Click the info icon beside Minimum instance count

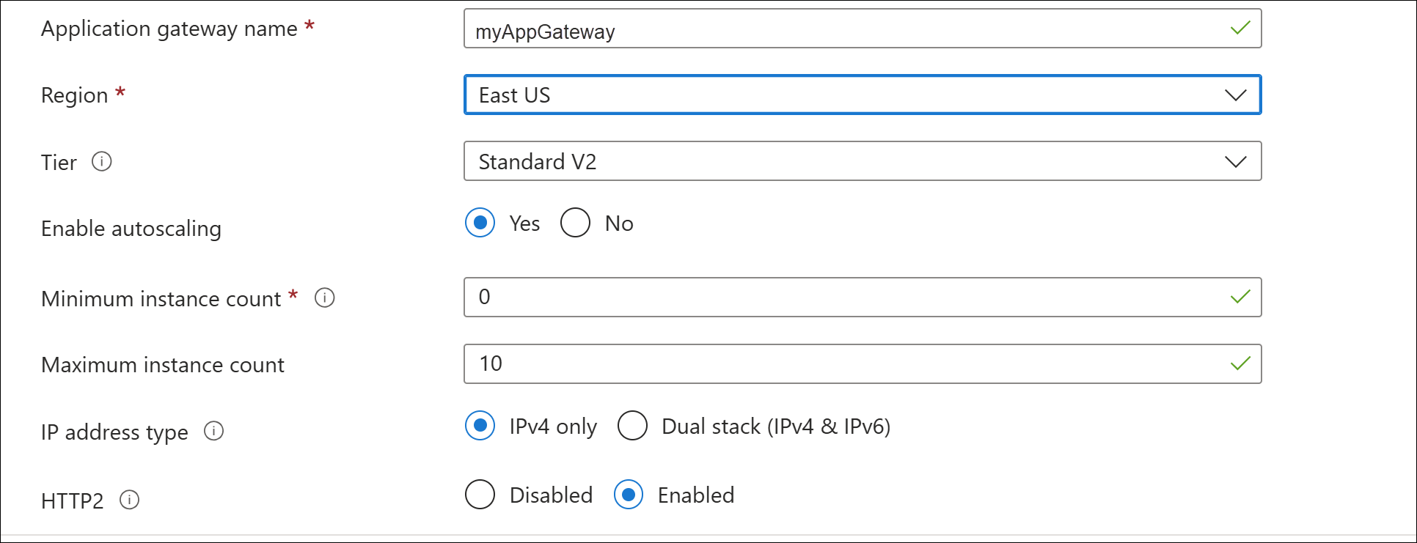click(325, 298)
